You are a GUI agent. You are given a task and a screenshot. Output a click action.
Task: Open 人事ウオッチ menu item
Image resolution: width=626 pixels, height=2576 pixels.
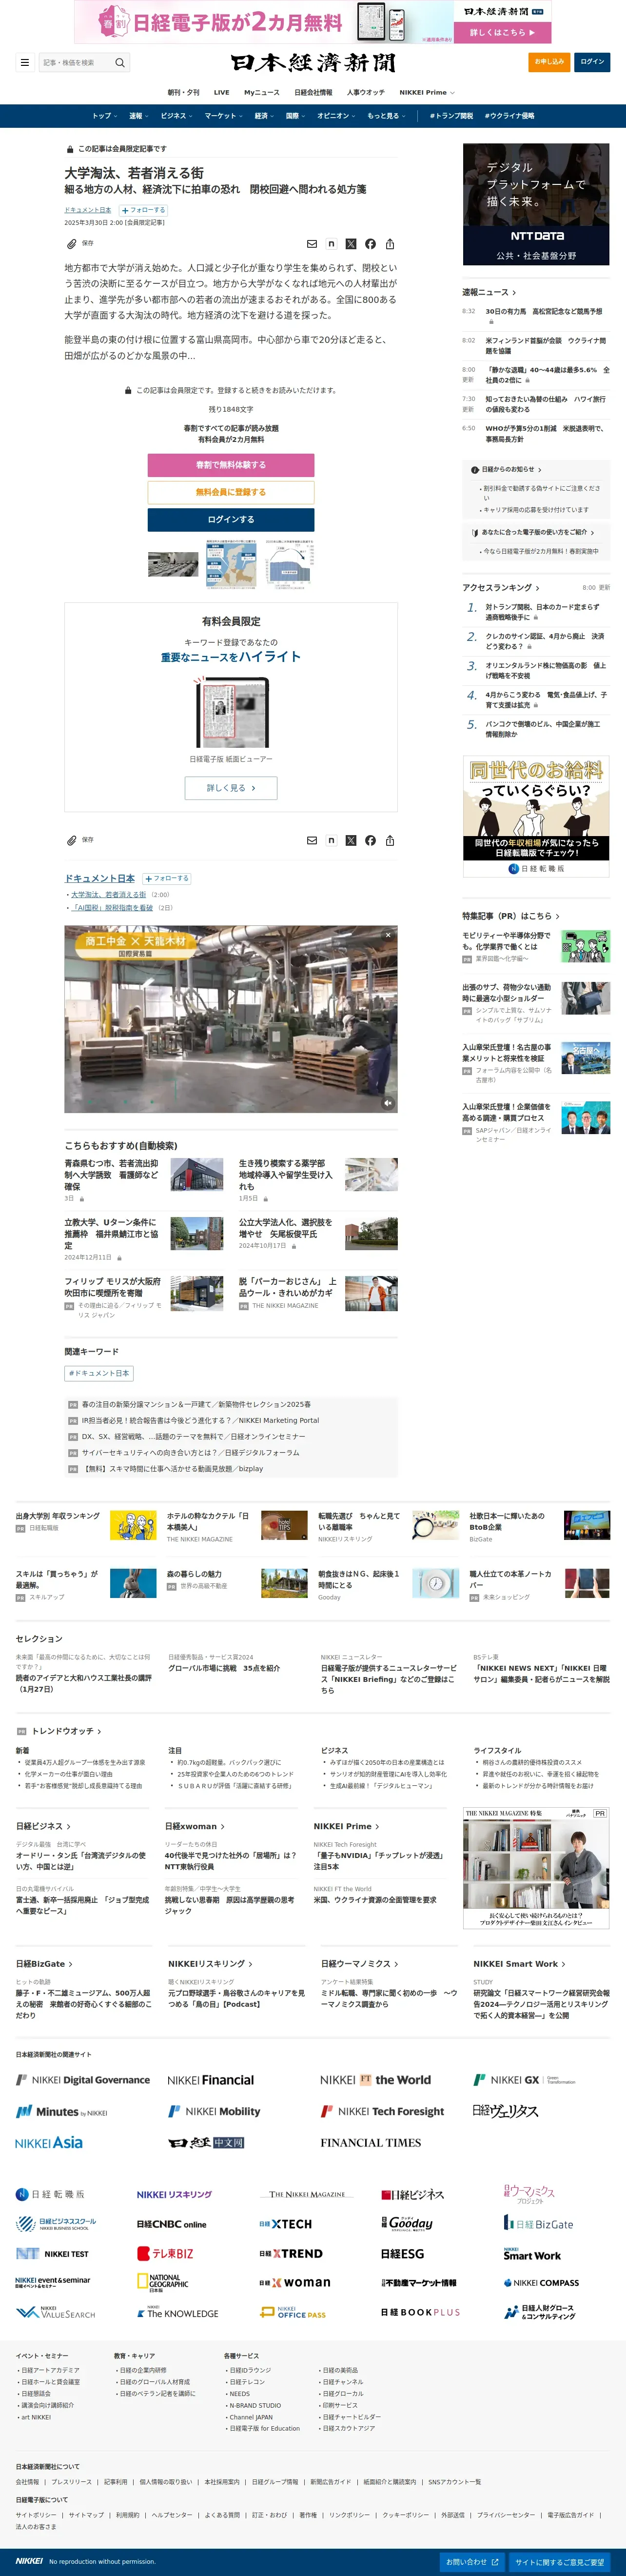(365, 92)
